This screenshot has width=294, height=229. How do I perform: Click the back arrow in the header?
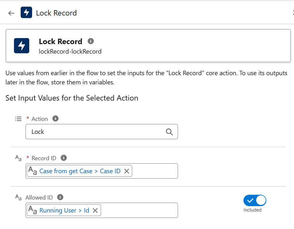[11, 13]
